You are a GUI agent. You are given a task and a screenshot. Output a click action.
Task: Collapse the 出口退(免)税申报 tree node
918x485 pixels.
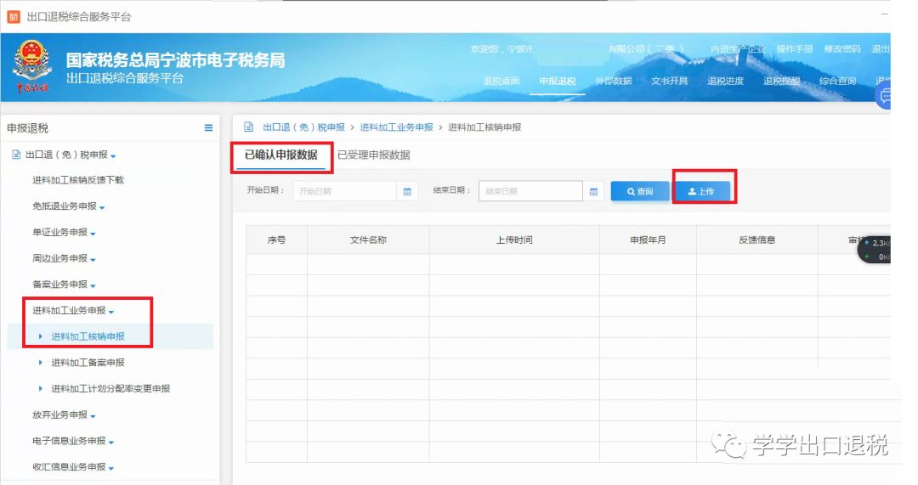[x=113, y=156]
